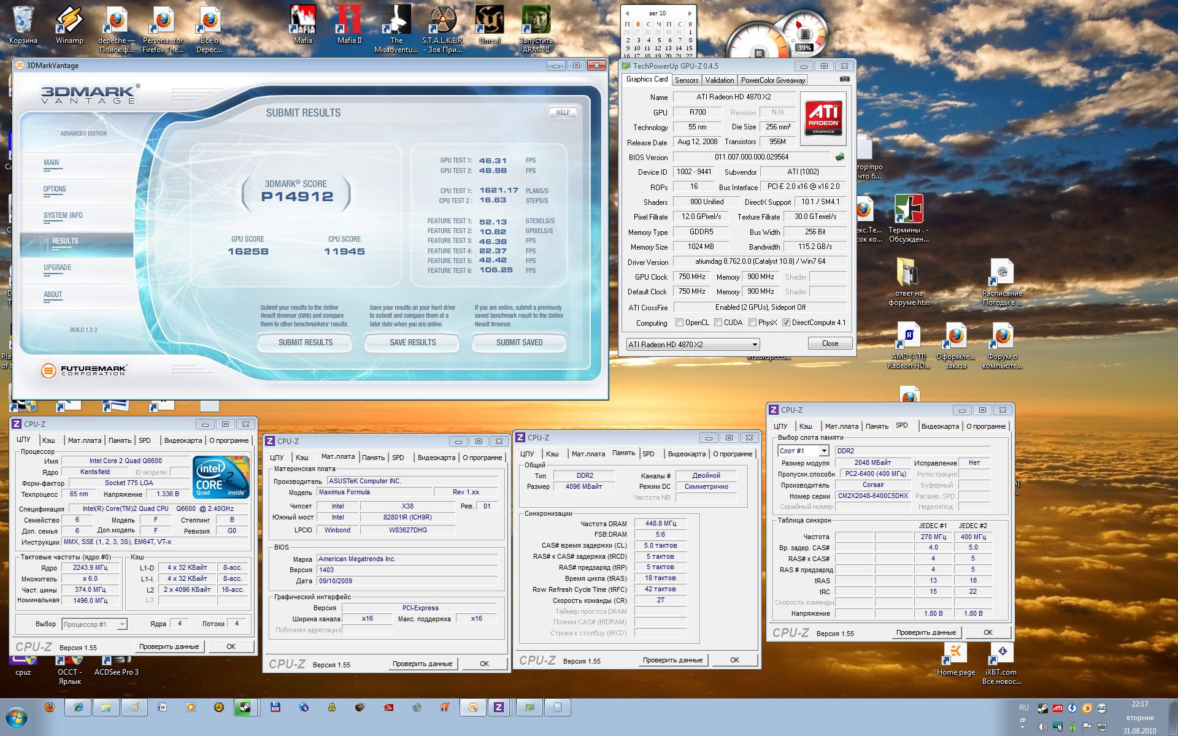Open the Personas for Firefox shortcut
Image resolution: width=1178 pixels, height=736 pixels.
click(x=163, y=29)
